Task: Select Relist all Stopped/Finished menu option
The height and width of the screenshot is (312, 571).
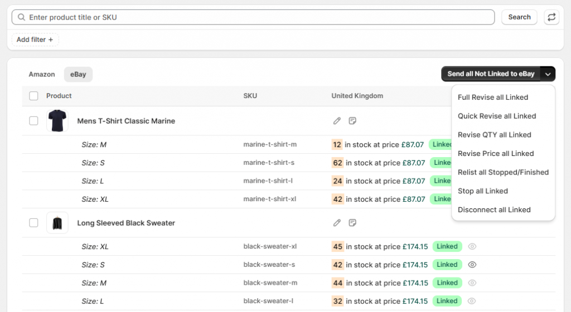Action: pos(503,172)
